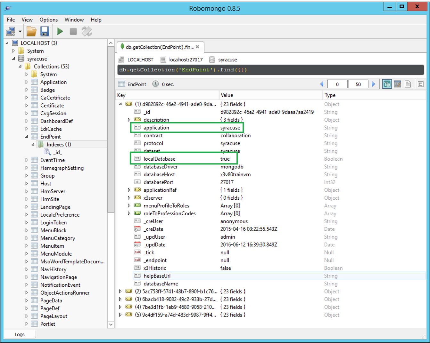Select the localDatabase row

279,159
